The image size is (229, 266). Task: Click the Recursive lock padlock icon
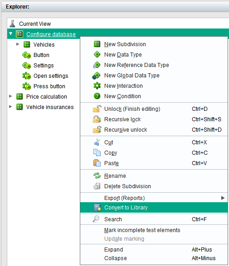pyautogui.click(x=97, y=119)
